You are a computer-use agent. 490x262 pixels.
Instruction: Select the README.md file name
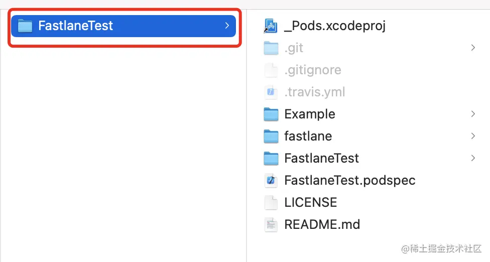(322, 224)
